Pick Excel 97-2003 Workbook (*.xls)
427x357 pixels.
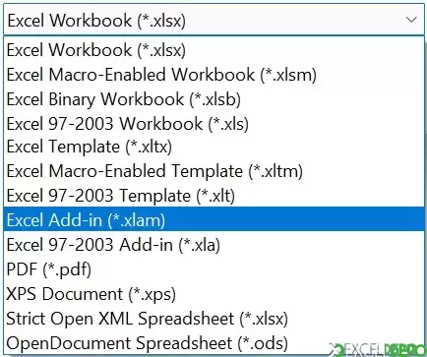[213, 124]
